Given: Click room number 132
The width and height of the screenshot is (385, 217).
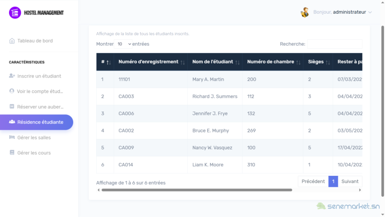Looking at the screenshot, I should click(x=251, y=113).
